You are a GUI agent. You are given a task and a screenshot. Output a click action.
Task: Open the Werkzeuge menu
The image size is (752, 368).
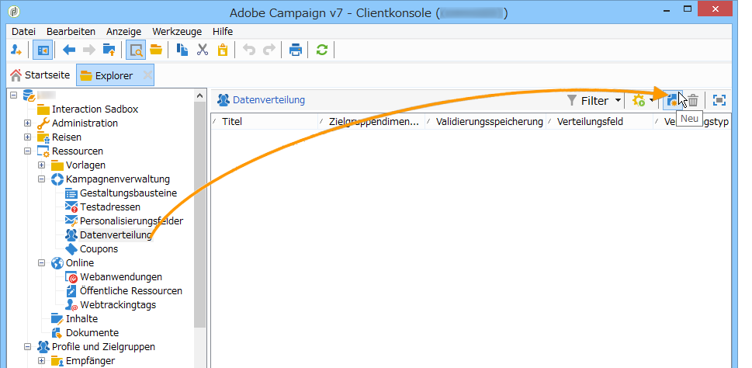[x=177, y=32]
